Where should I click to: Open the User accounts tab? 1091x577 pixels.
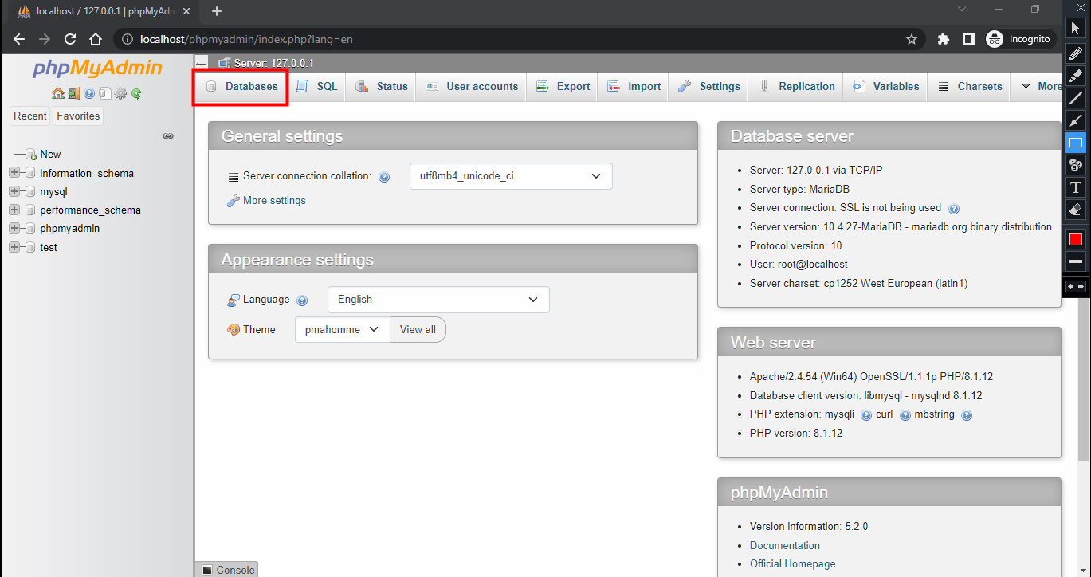pyautogui.click(x=472, y=87)
